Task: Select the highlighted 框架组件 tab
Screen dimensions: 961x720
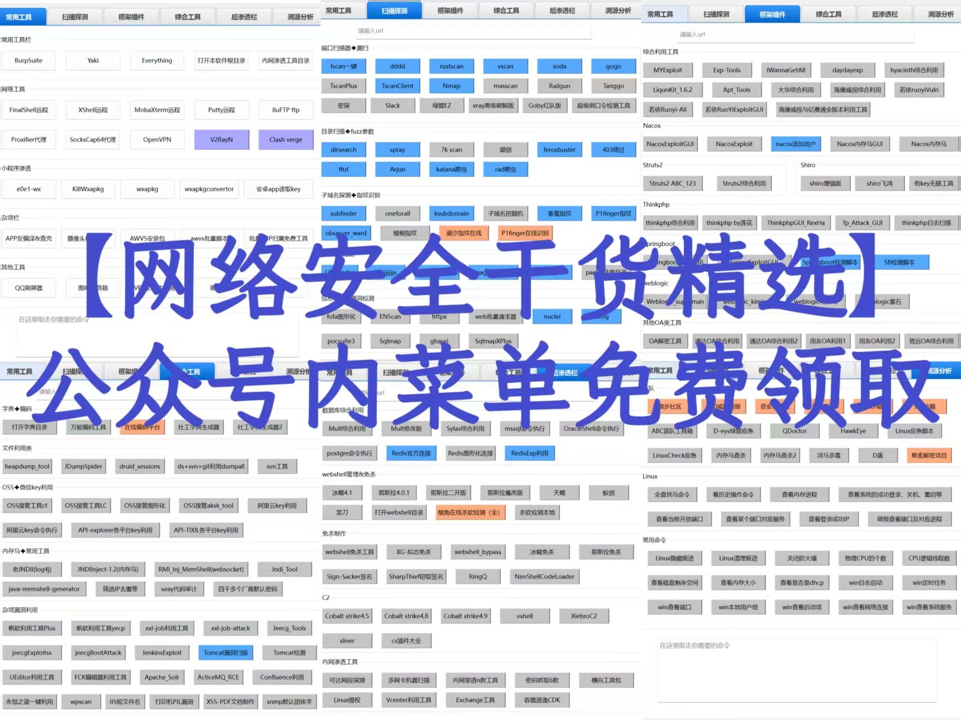Action: point(772,14)
